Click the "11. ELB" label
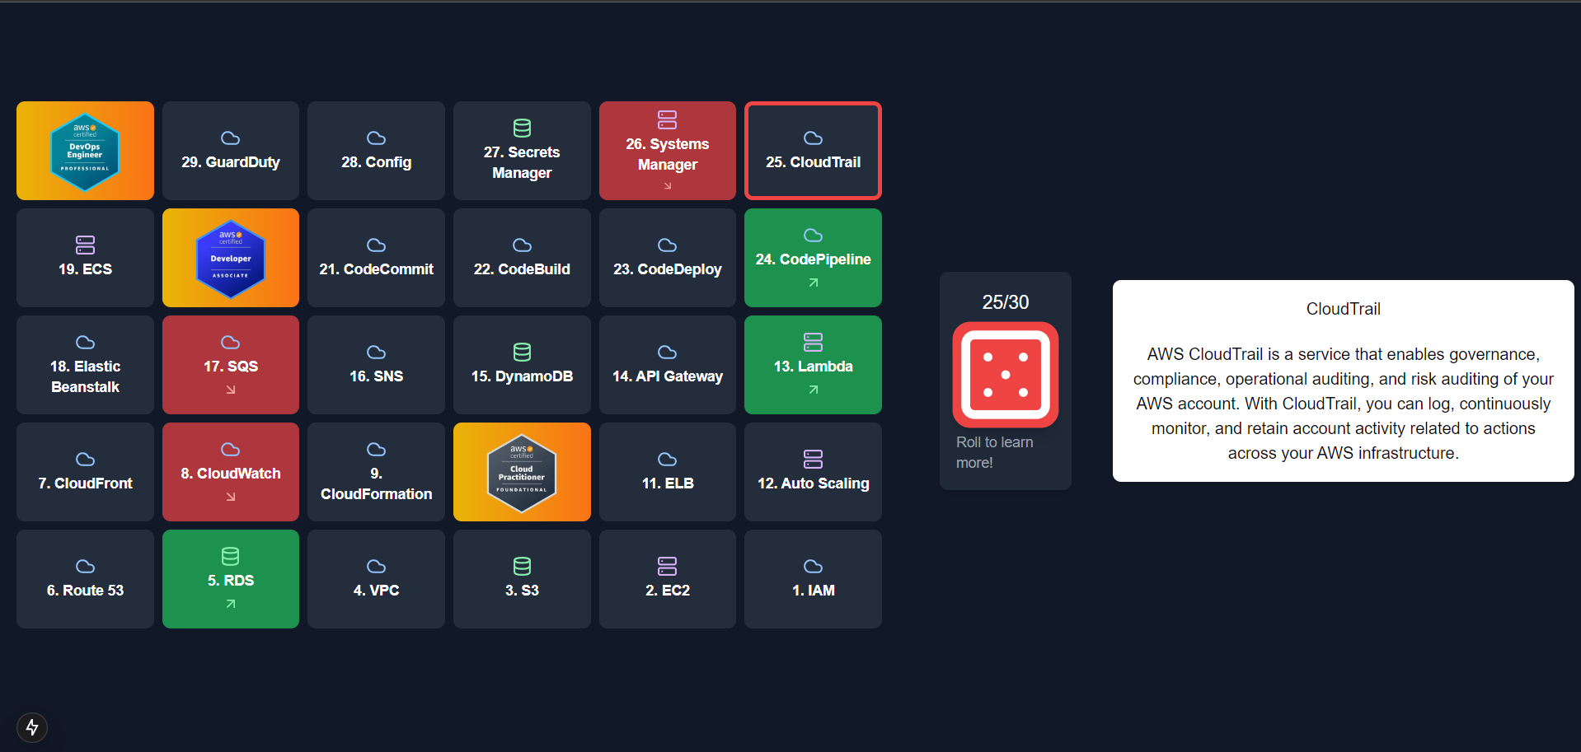The width and height of the screenshot is (1581, 752). 668,483
